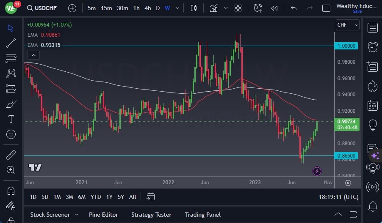Select the brush drawing tool
Image resolution: width=382 pixels, height=223 pixels.
click(x=11, y=104)
